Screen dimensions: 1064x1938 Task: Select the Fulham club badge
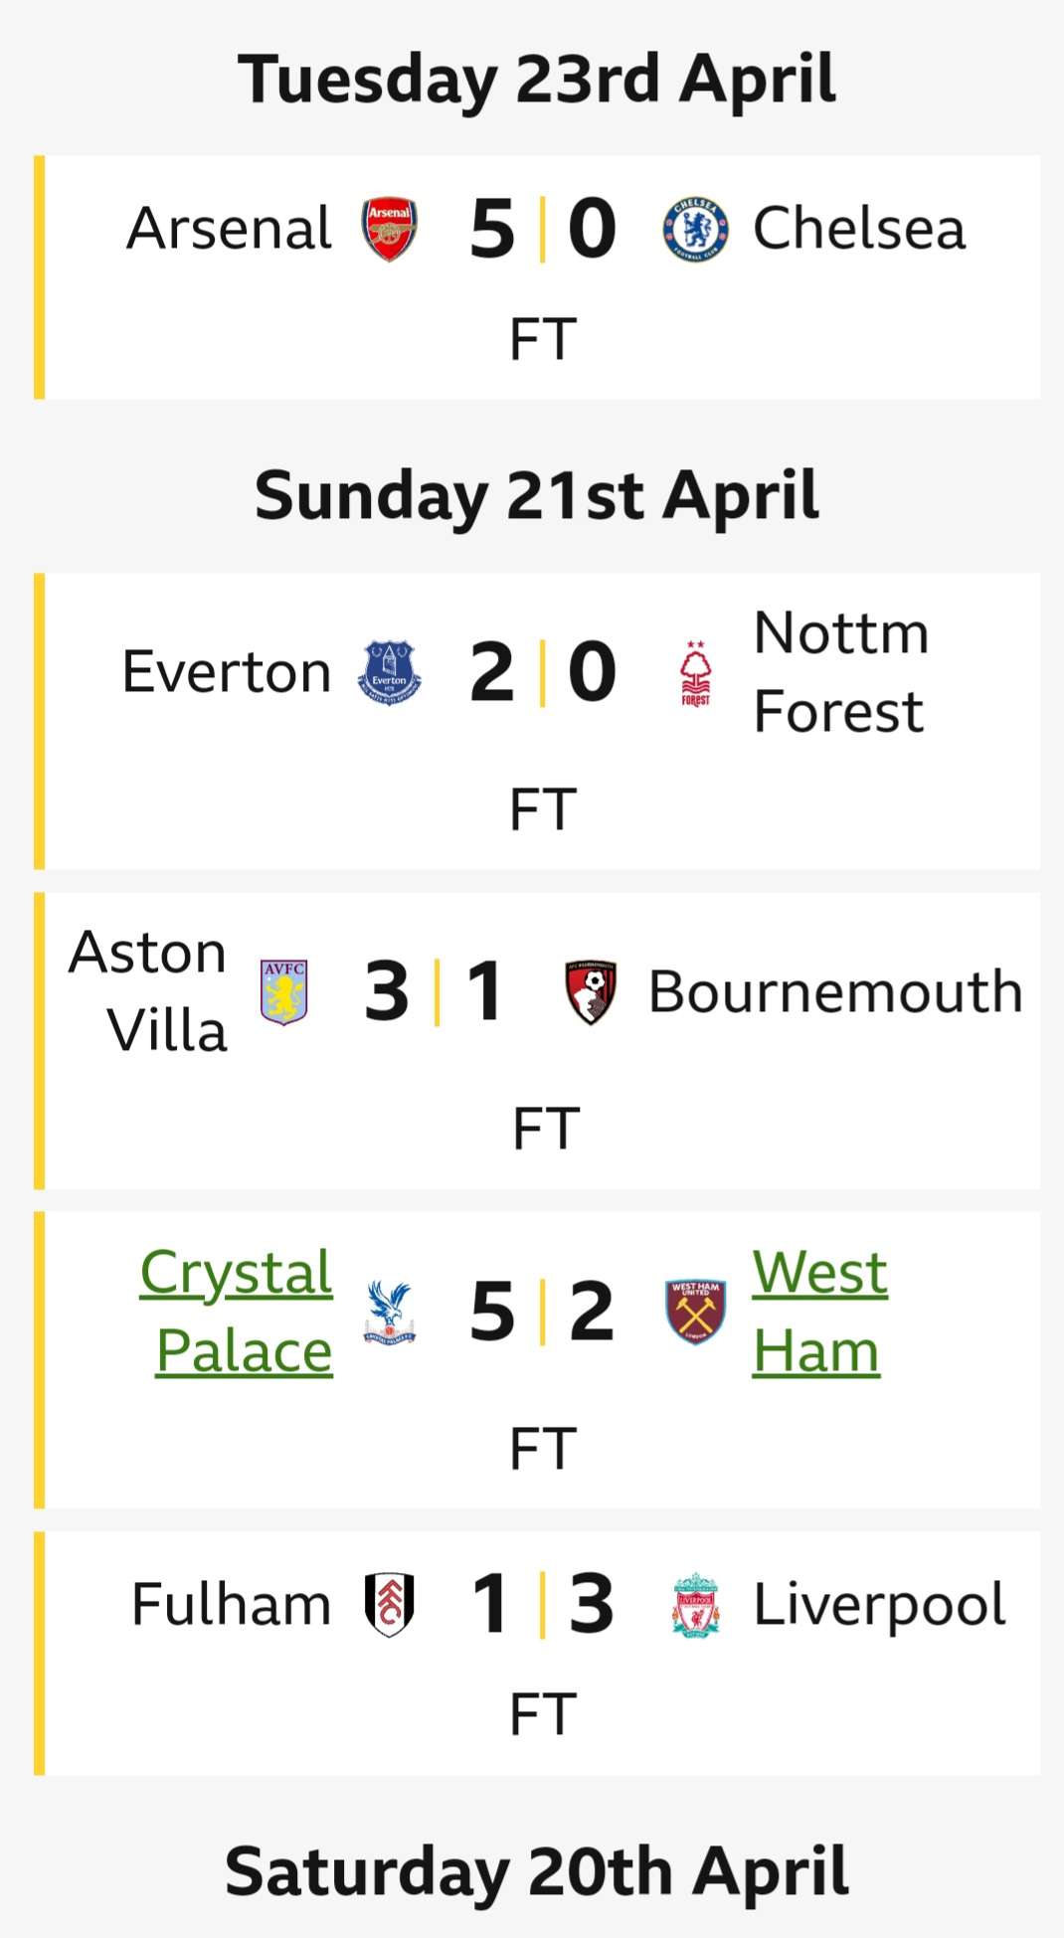coord(389,1604)
